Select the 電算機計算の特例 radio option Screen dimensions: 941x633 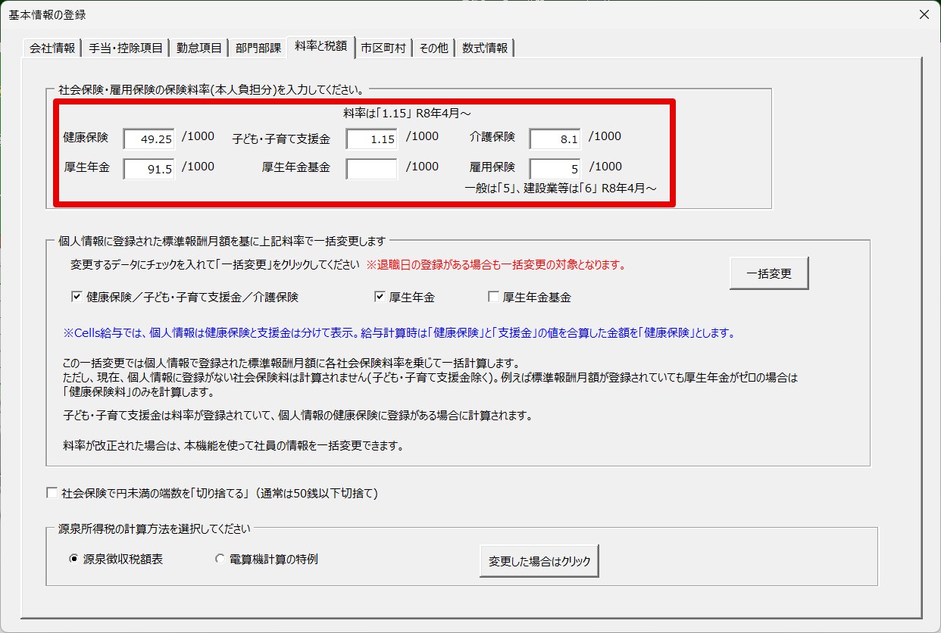point(220,560)
